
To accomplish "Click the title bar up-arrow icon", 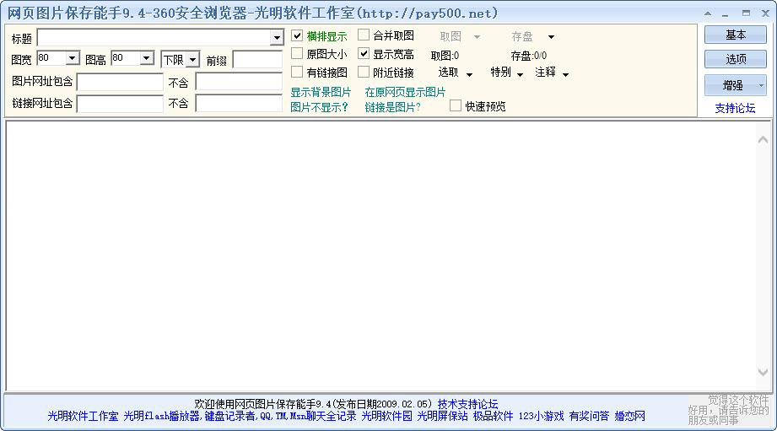I will tap(708, 13).
